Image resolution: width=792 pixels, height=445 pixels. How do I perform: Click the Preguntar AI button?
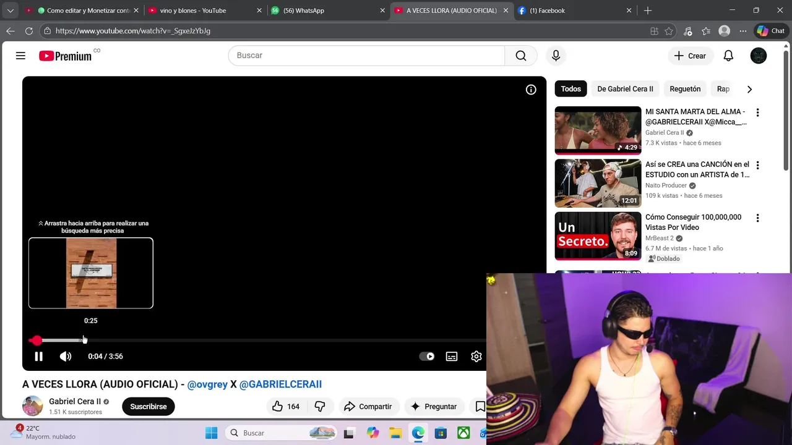(x=434, y=407)
